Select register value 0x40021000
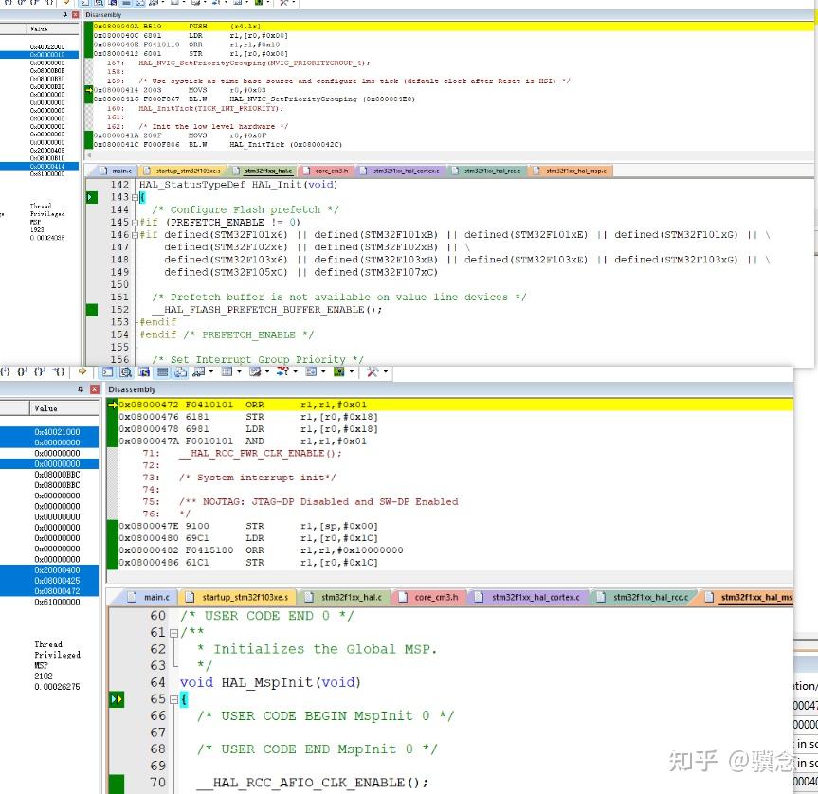818x794 pixels. click(x=58, y=432)
